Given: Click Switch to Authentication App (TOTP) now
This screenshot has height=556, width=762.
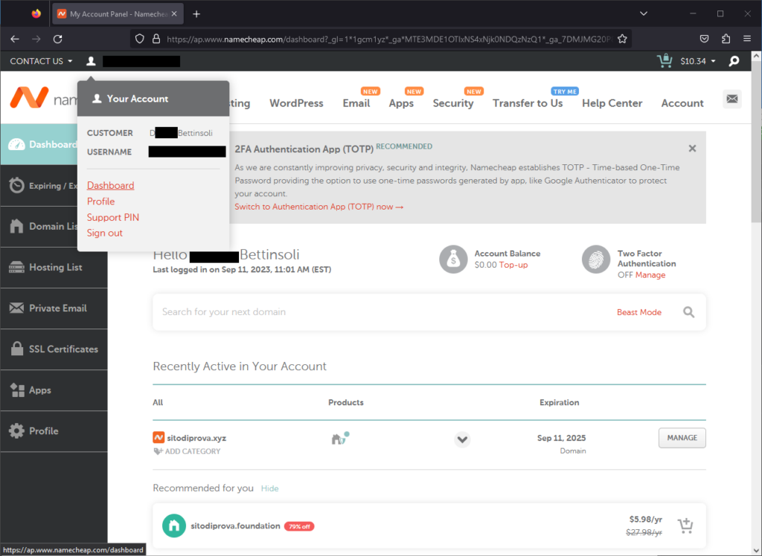Looking at the screenshot, I should click(x=318, y=207).
